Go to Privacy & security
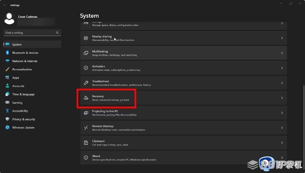Screen dimensions: 305x173 [x=32, y=119]
